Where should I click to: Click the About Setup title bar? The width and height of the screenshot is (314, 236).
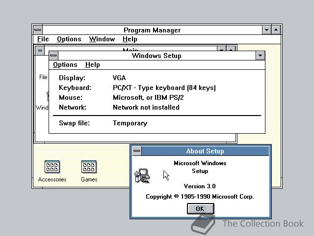pos(205,151)
